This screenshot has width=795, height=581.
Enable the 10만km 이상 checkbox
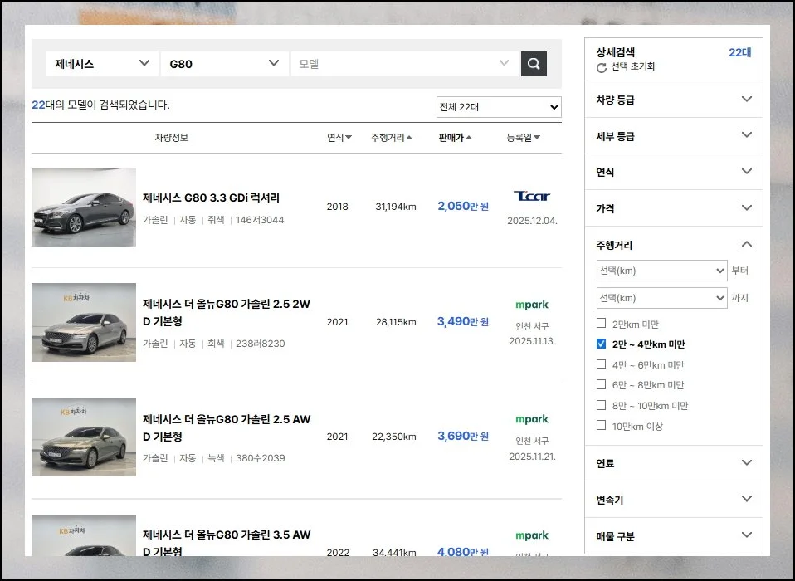(x=602, y=426)
